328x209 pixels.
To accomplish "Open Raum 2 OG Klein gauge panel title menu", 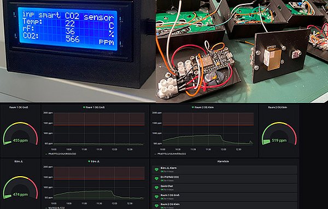I will coord(278,107).
